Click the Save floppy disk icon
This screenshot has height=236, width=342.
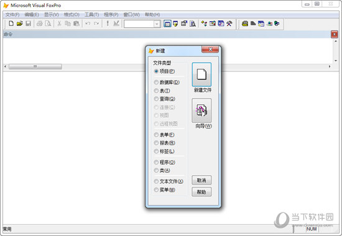coord(29,24)
